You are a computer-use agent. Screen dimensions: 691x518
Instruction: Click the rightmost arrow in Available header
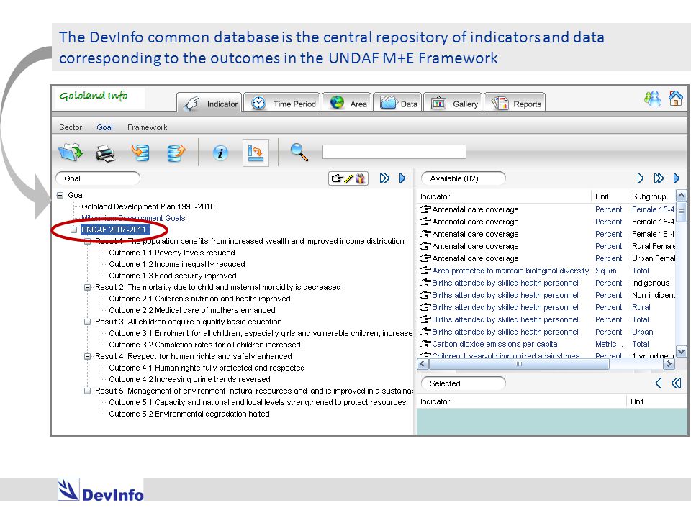(677, 178)
